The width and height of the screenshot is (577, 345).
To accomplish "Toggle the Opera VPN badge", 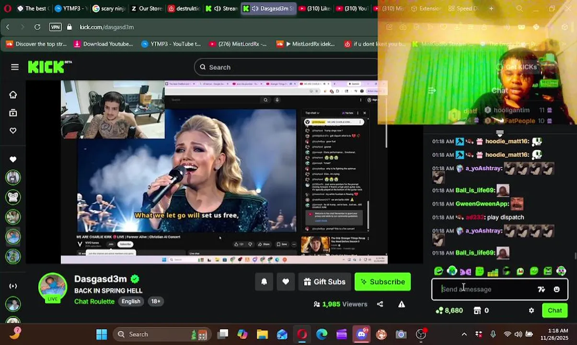I will 55,27.
